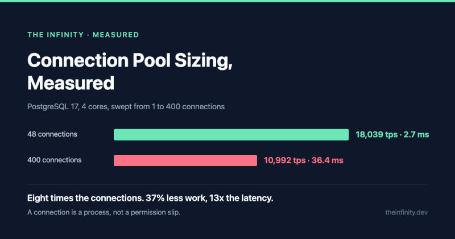Click the word Measured in the title
455x239 pixels.
click(x=71, y=83)
